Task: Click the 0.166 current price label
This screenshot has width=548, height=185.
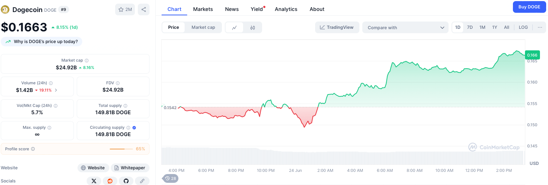Action: tap(532, 55)
